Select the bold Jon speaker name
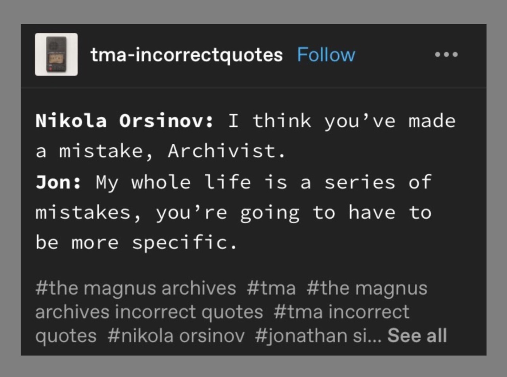The height and width of the screenshot is (377, 507). 59,182
